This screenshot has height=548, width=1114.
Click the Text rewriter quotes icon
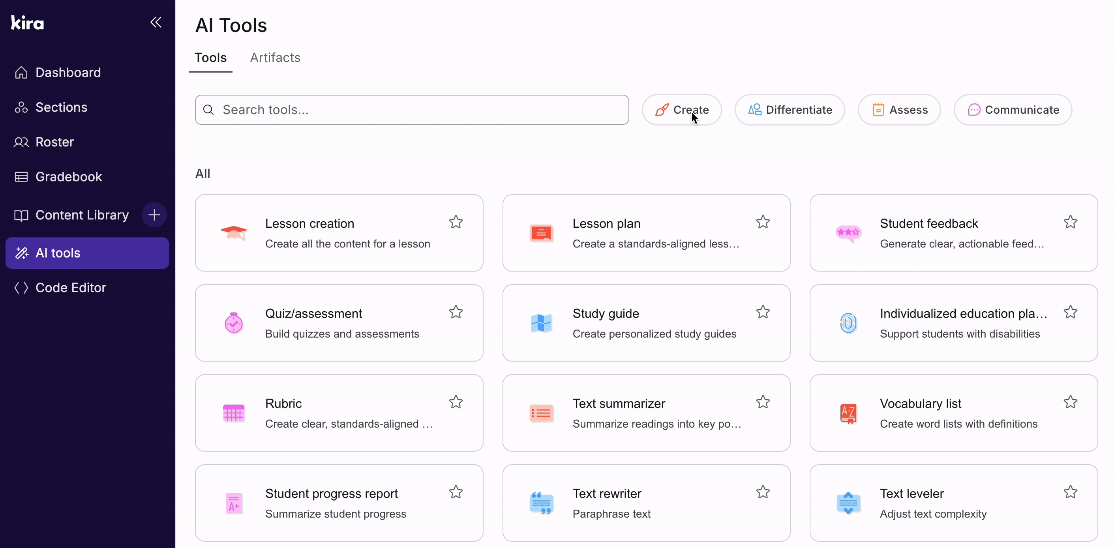click(541, 503)
